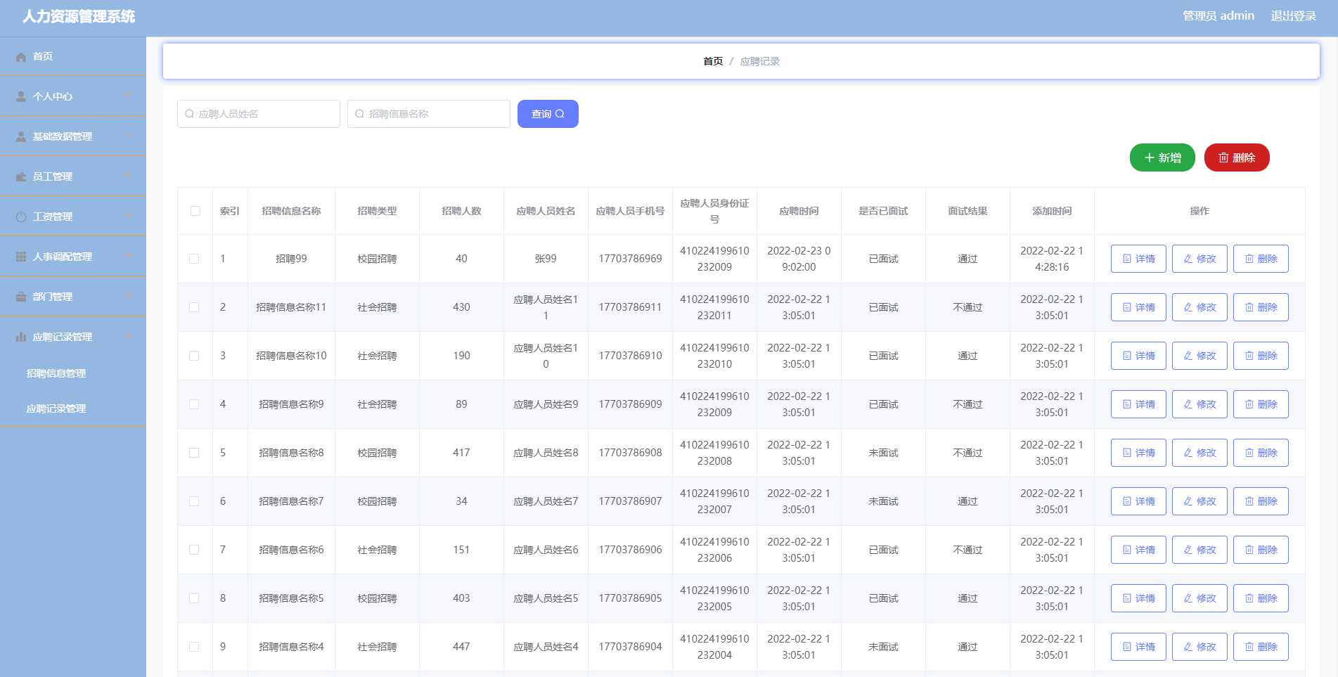The image size is (1338, 677).
Task: Click trash icon on red 删除 button
Action: [1223, 157]
